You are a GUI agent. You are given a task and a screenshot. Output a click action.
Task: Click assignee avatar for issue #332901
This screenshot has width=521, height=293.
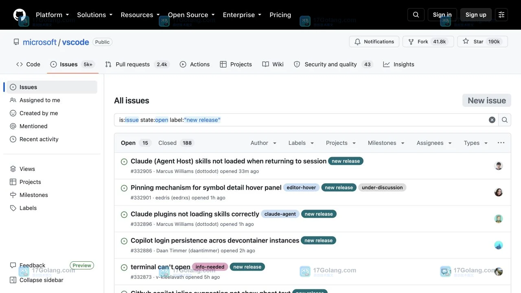click(499, 192)
